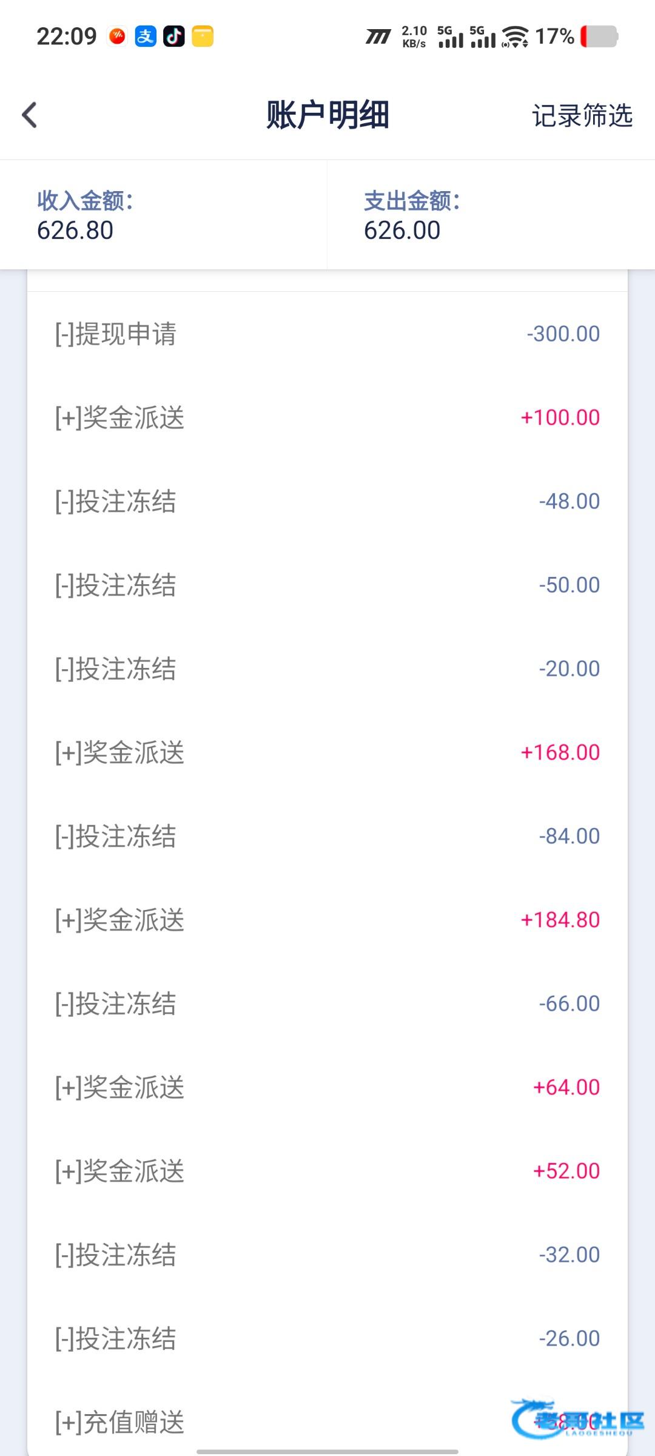Open the 提现申请 -300.00 record
This screenshot has height=1456, width=655.
pyautogui.click(x=327, y=334)
